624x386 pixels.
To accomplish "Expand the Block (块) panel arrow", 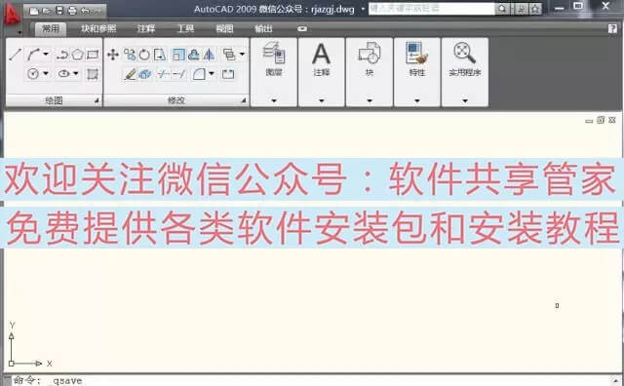I will (370, 100).
